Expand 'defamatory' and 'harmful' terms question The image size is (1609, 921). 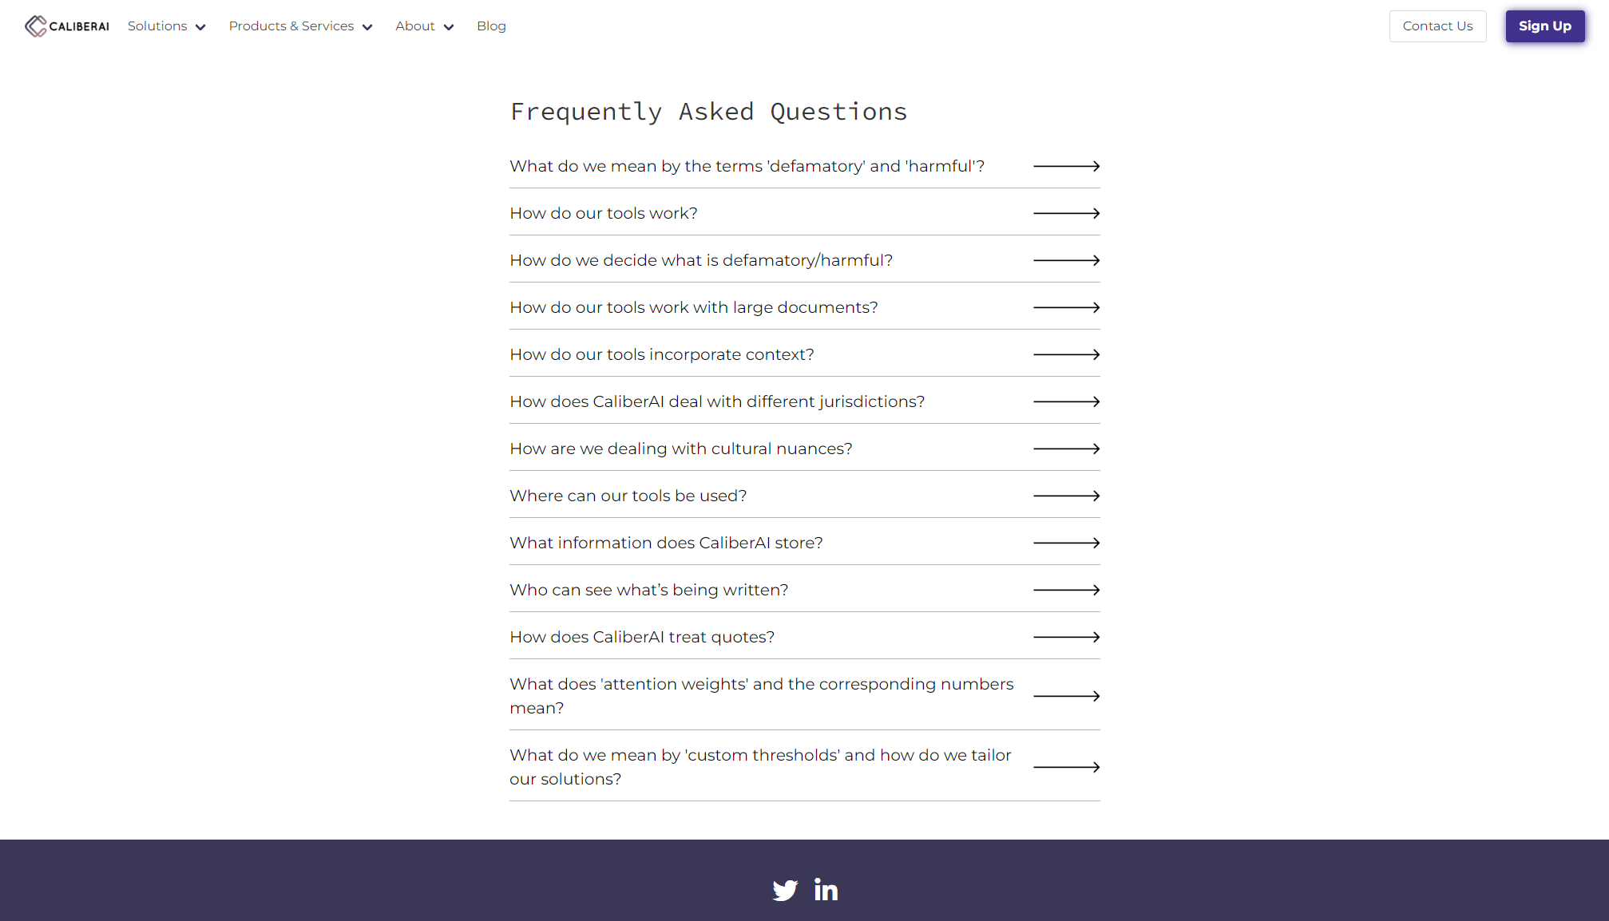[x=747, y=166]
